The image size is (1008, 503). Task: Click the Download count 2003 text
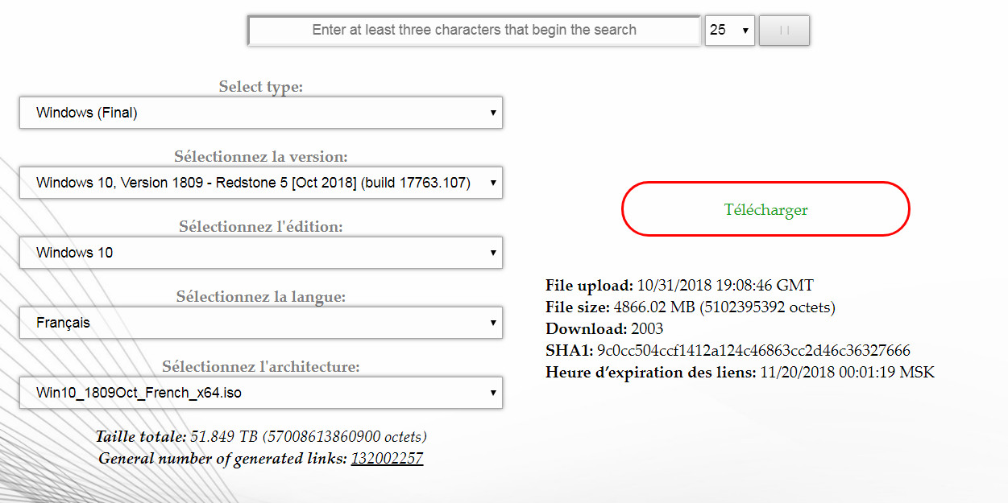coord(646,329)
